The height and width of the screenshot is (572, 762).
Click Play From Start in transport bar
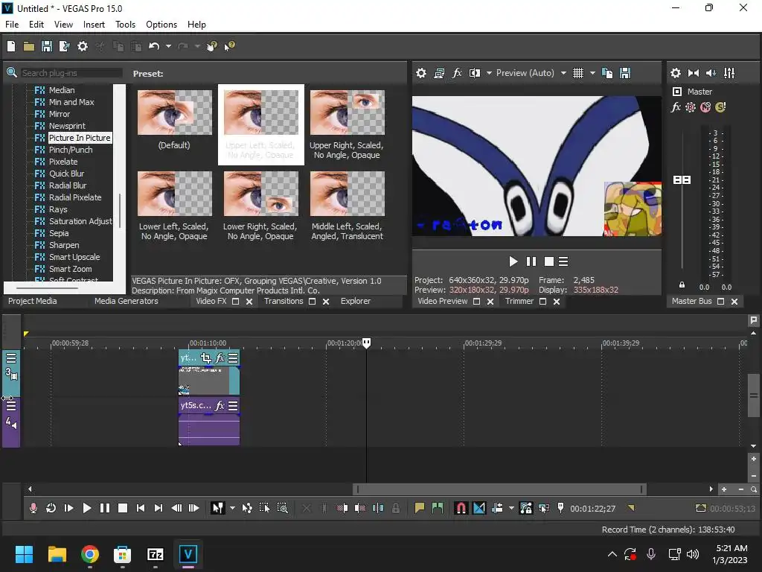click(x=68, y=508)
